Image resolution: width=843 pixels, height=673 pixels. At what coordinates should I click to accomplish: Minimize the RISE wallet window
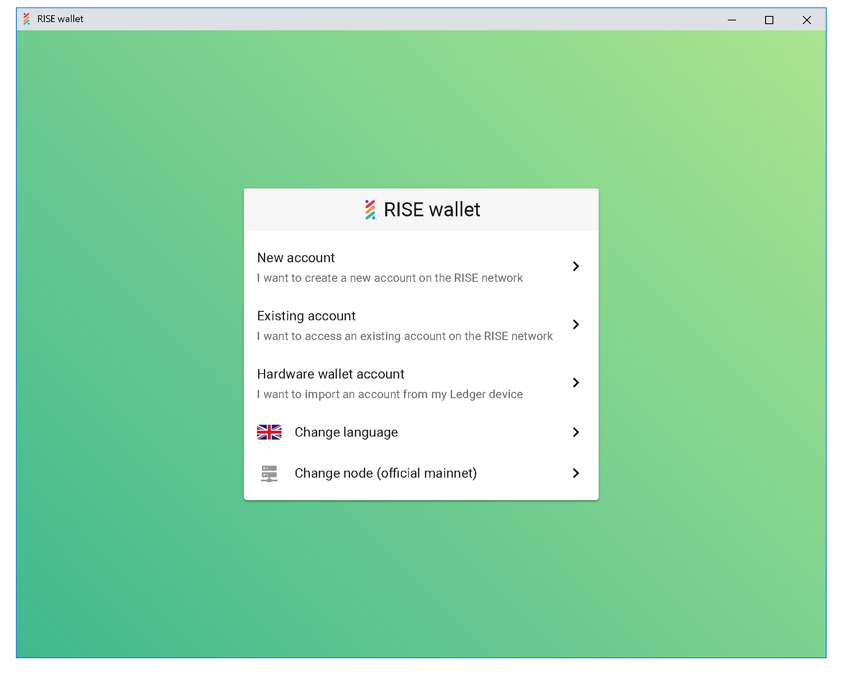[x=732, y=20]
